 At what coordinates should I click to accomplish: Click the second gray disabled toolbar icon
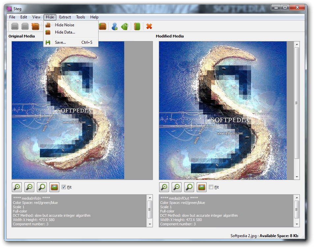(25, 26)
